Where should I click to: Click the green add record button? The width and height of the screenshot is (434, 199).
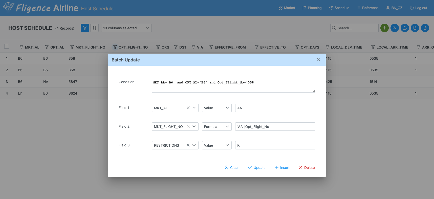click(384, 28)
